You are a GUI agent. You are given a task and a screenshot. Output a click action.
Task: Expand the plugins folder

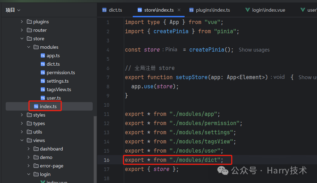22,22
